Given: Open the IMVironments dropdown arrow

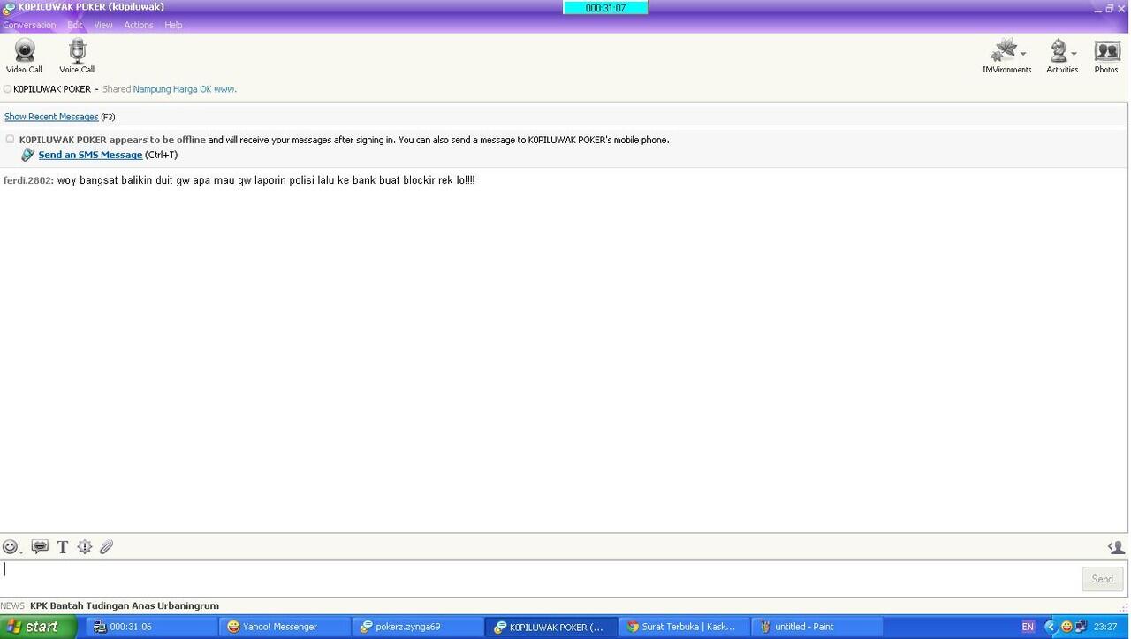Looking at the screenshot, I should (x=1023, y=54).
